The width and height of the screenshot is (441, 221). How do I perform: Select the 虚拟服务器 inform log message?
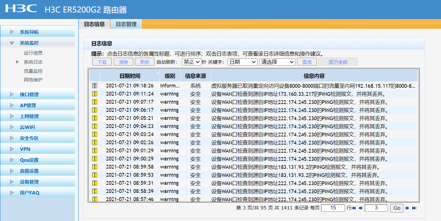(x=313, y=86)
